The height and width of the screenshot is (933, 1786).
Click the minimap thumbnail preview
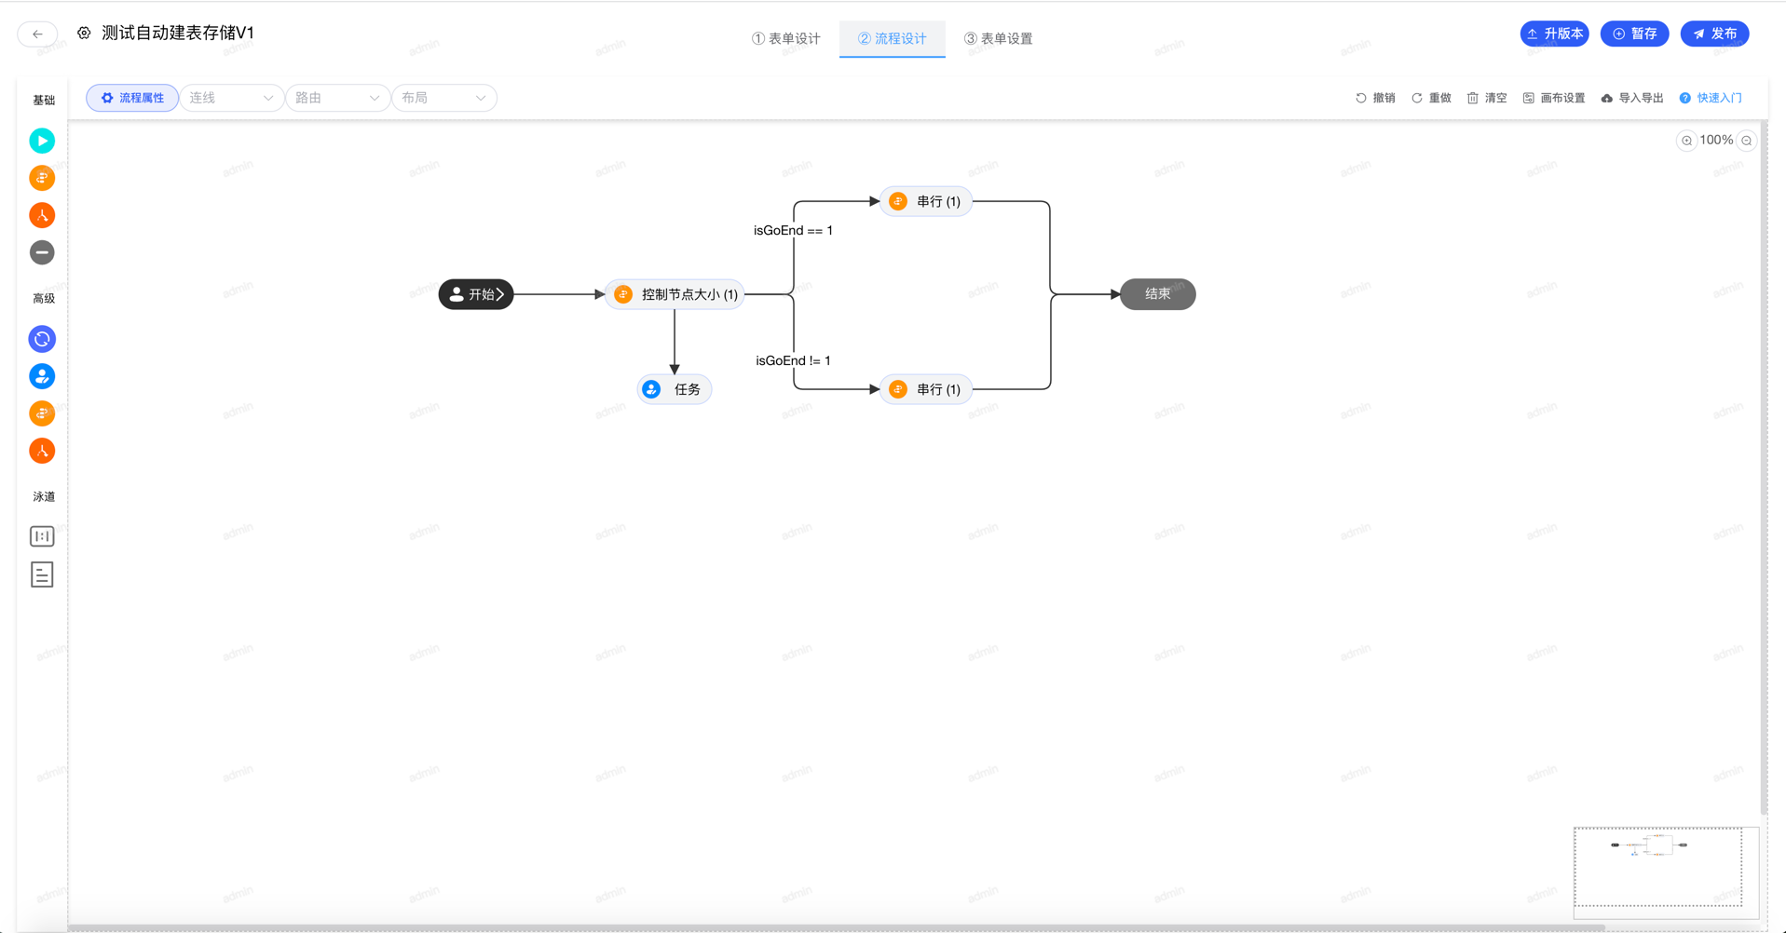1657,866
